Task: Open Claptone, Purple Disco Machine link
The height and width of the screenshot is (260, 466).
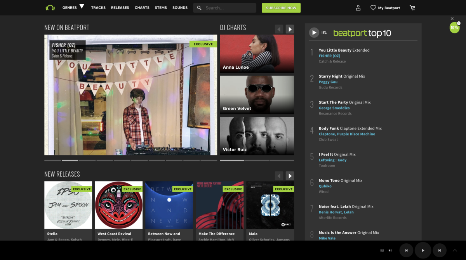Action: point(347,134)
